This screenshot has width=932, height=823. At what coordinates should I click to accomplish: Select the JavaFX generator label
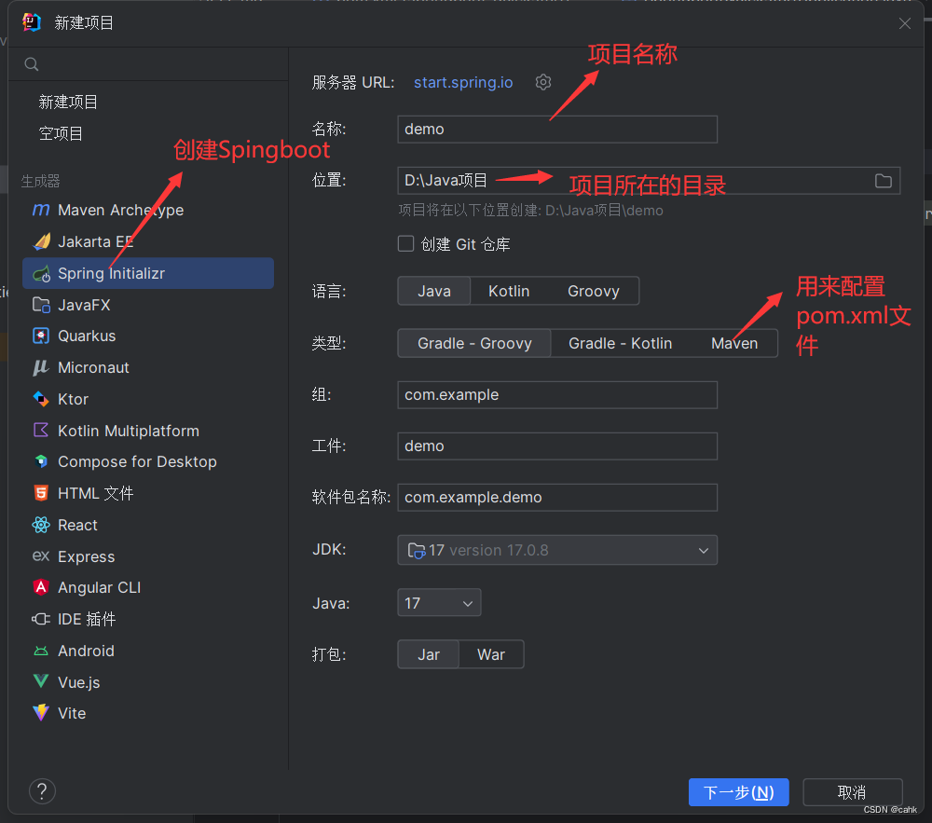pos(84,305)
